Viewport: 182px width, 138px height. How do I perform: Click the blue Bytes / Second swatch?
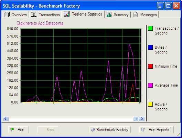point(150,47)
